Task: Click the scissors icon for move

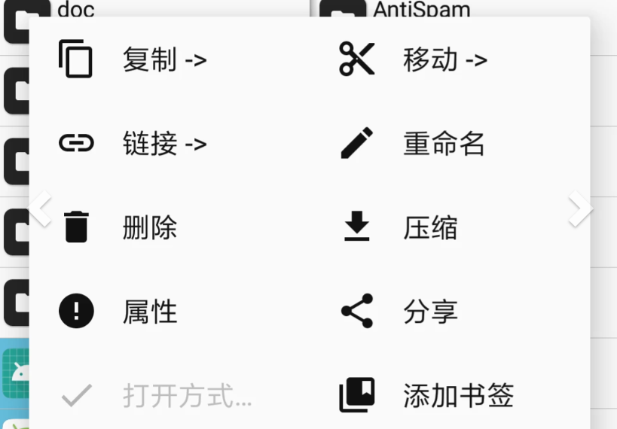Action: (x=356, y=59)
